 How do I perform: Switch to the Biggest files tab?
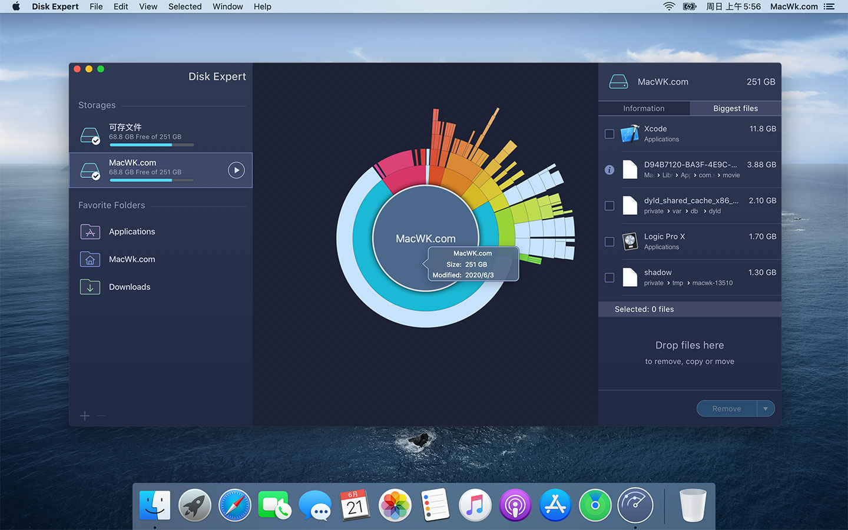tap(736, 108)
